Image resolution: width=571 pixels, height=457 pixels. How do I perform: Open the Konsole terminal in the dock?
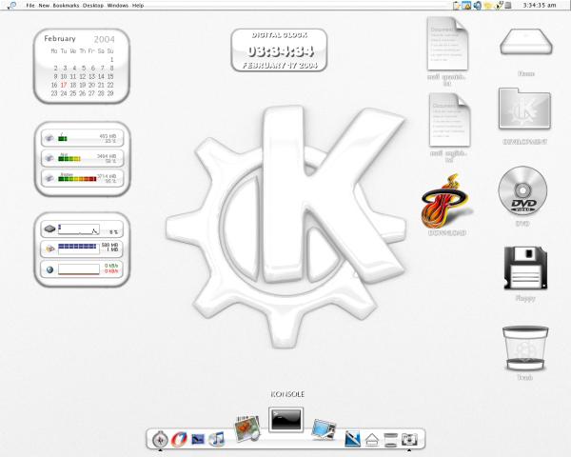pyautogui.click(x=285, y=420)
